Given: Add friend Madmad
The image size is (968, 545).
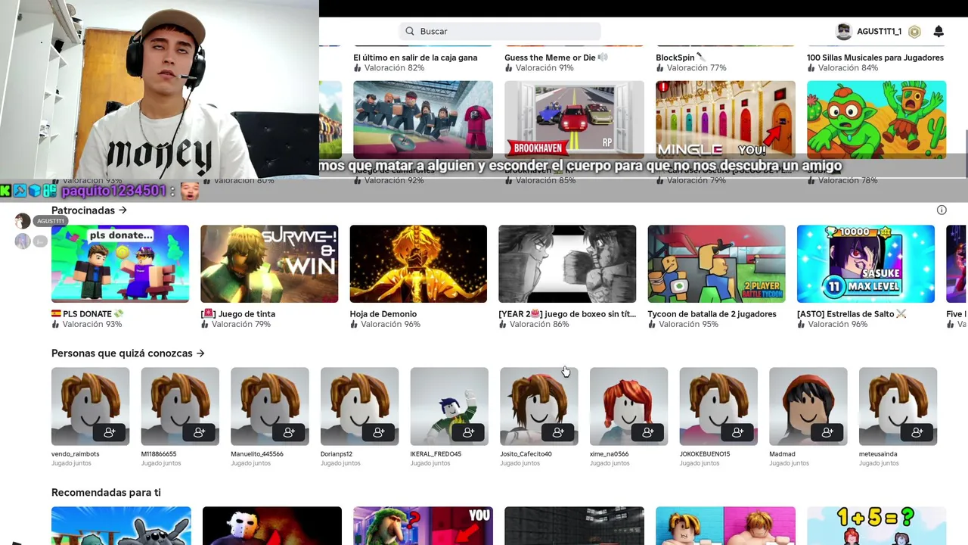Looking at the screenshot, I should tap(827, 431).
